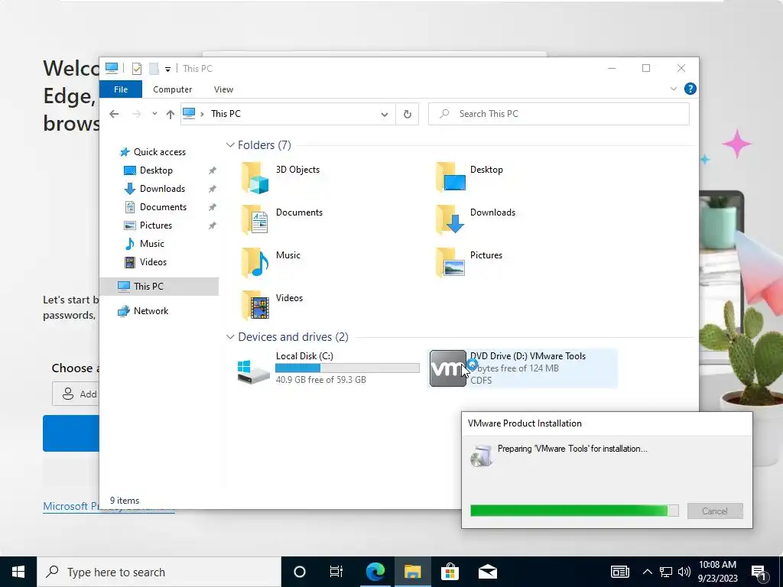Open the File menu tab
This screenshot has height=587, width=783.
pyautogui.click(x=121, y=89)
